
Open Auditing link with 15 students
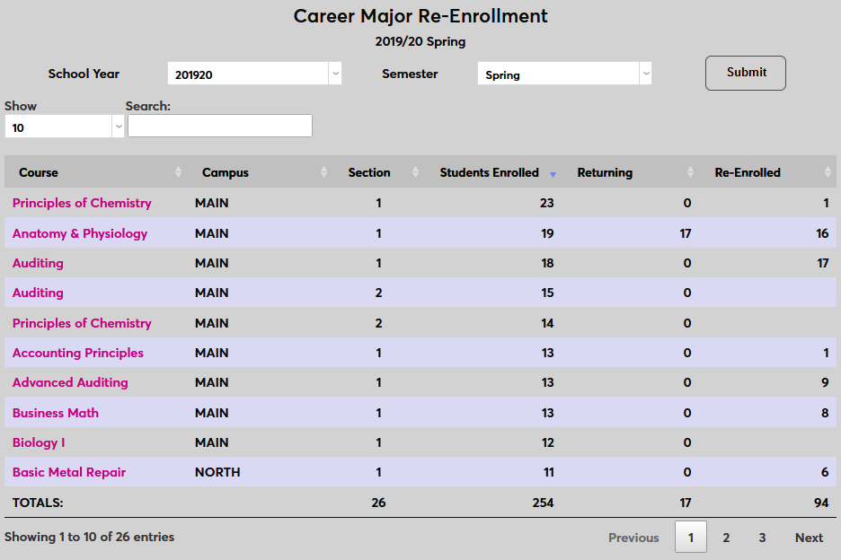(x=38, y=293)
